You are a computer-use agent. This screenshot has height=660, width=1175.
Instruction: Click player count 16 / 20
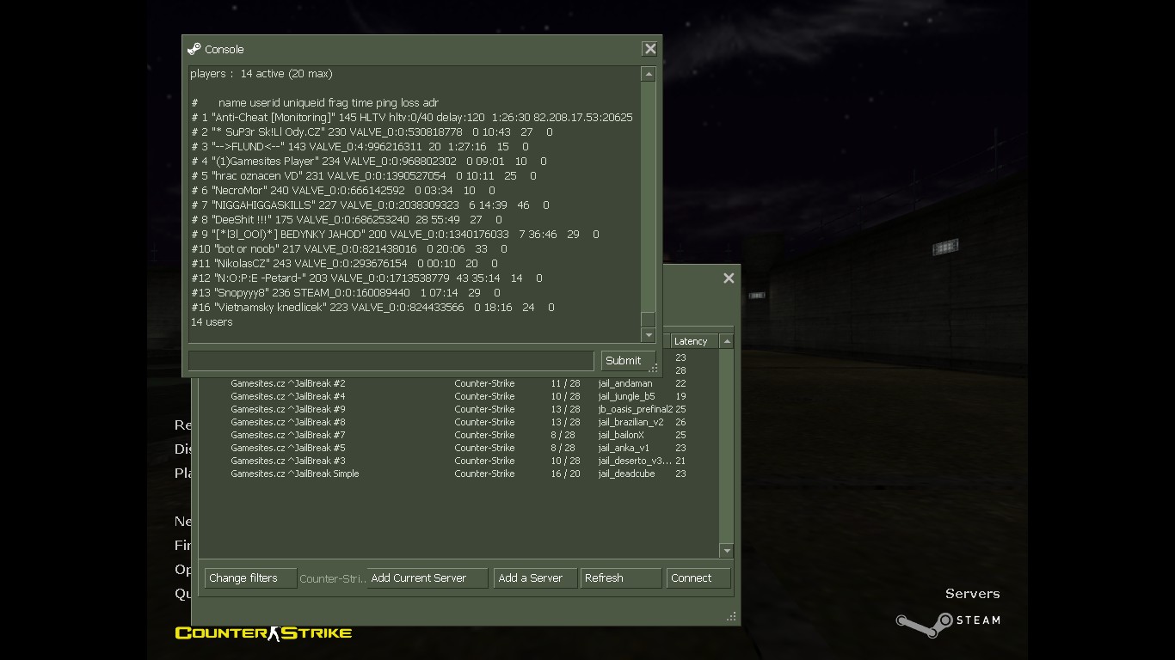[x=565, y=474]
